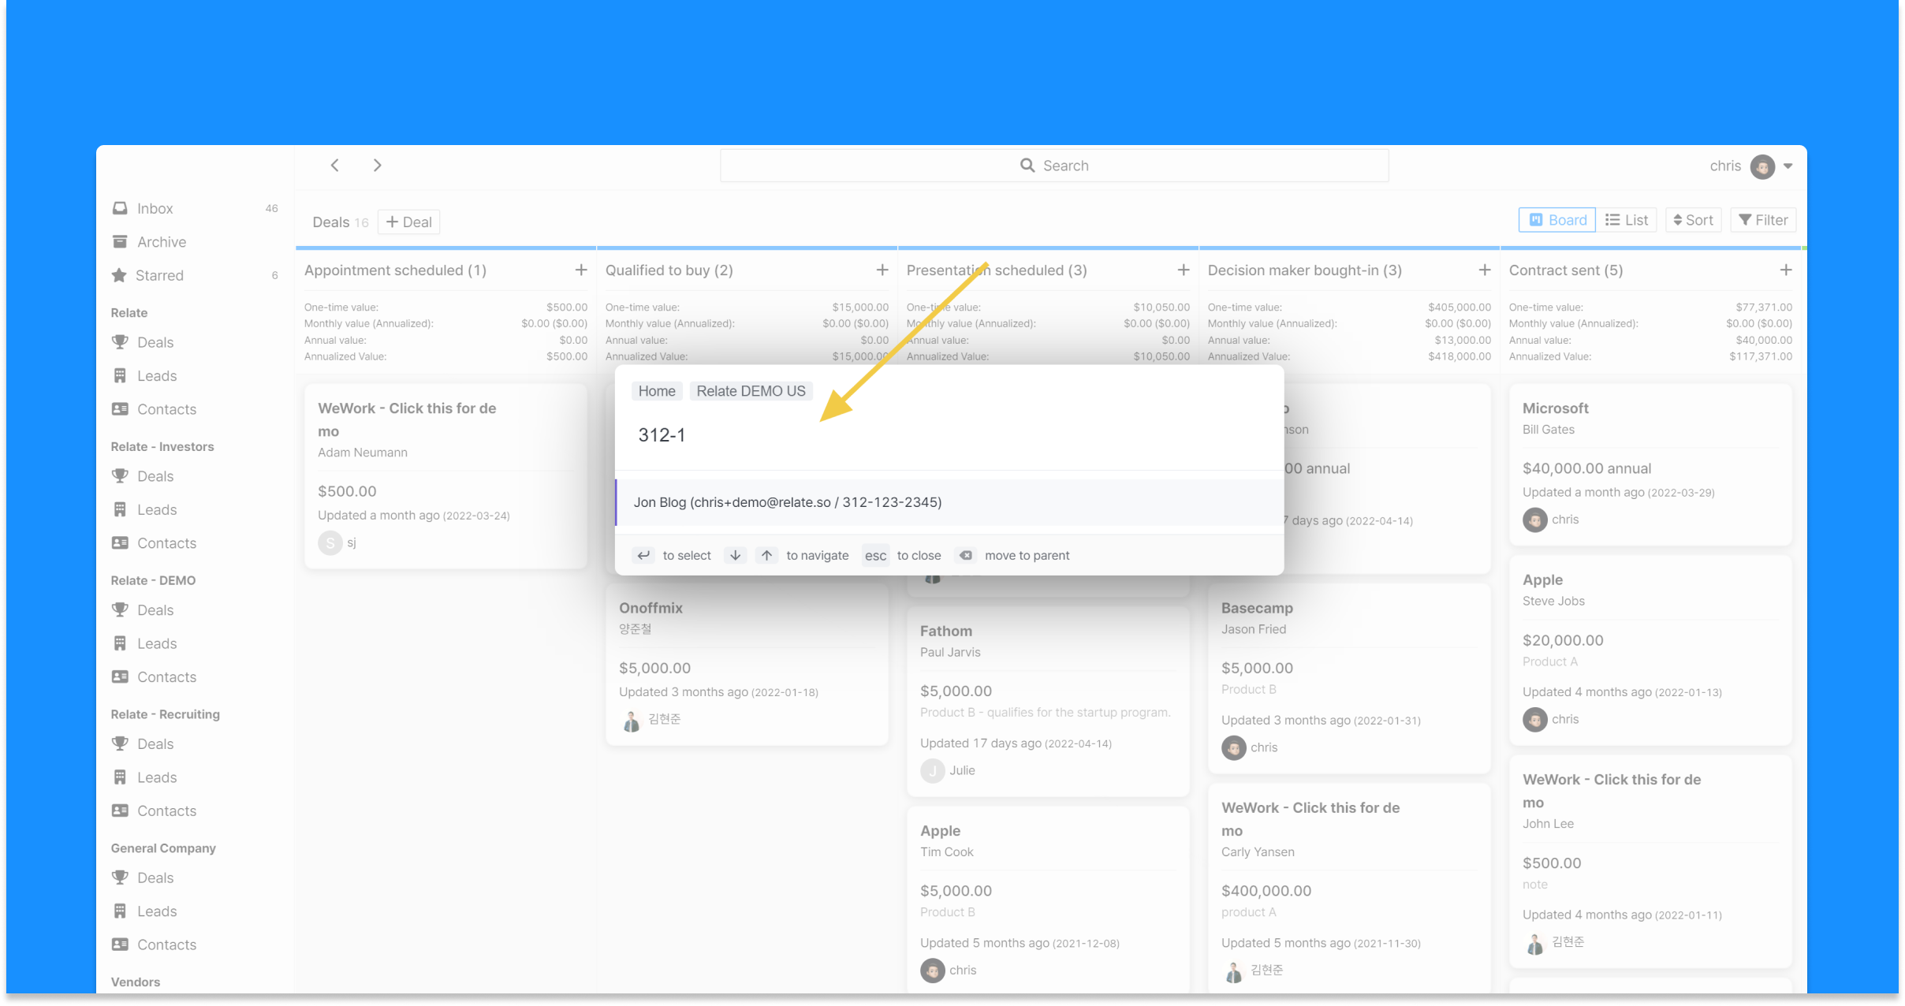This screenshot has width=1905, height=1006.
Task: Add card to Appointment scheduled column
Action: tap(581, 270)
